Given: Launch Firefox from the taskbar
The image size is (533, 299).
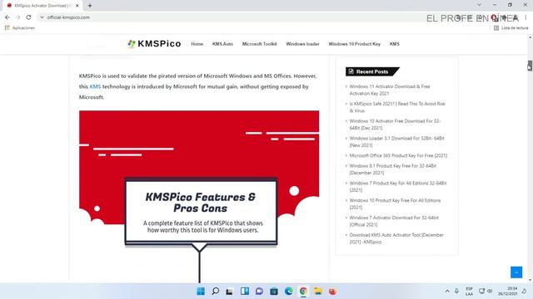Looking at the screenshot, I should [x=332, y=292].
